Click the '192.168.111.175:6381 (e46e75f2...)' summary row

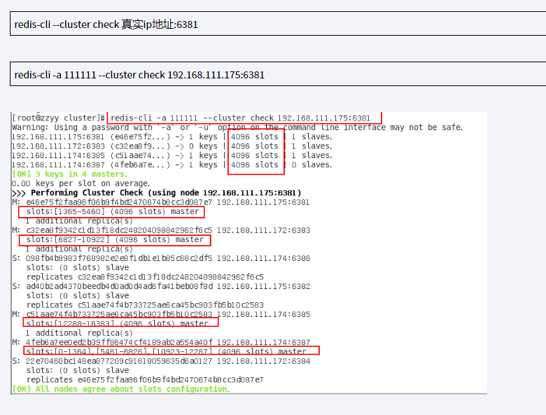[172, 137]
